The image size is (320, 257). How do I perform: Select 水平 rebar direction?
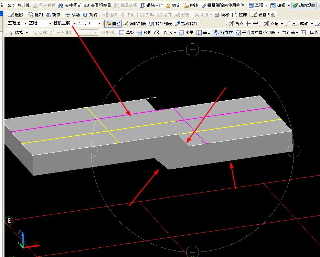click(186, 33)
